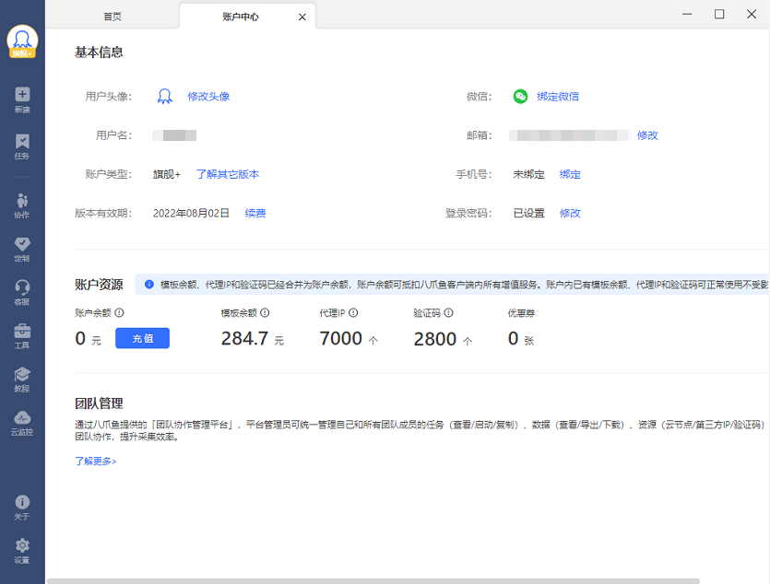
Task: Click 续费 renewal link
Action: click(255, 214)
